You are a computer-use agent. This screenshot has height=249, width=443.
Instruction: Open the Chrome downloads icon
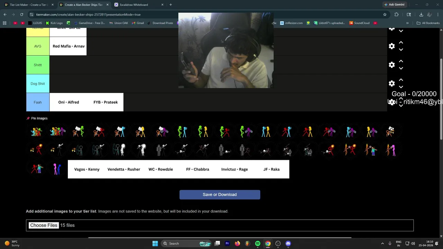pyautogui.click(x=421, y=15)
